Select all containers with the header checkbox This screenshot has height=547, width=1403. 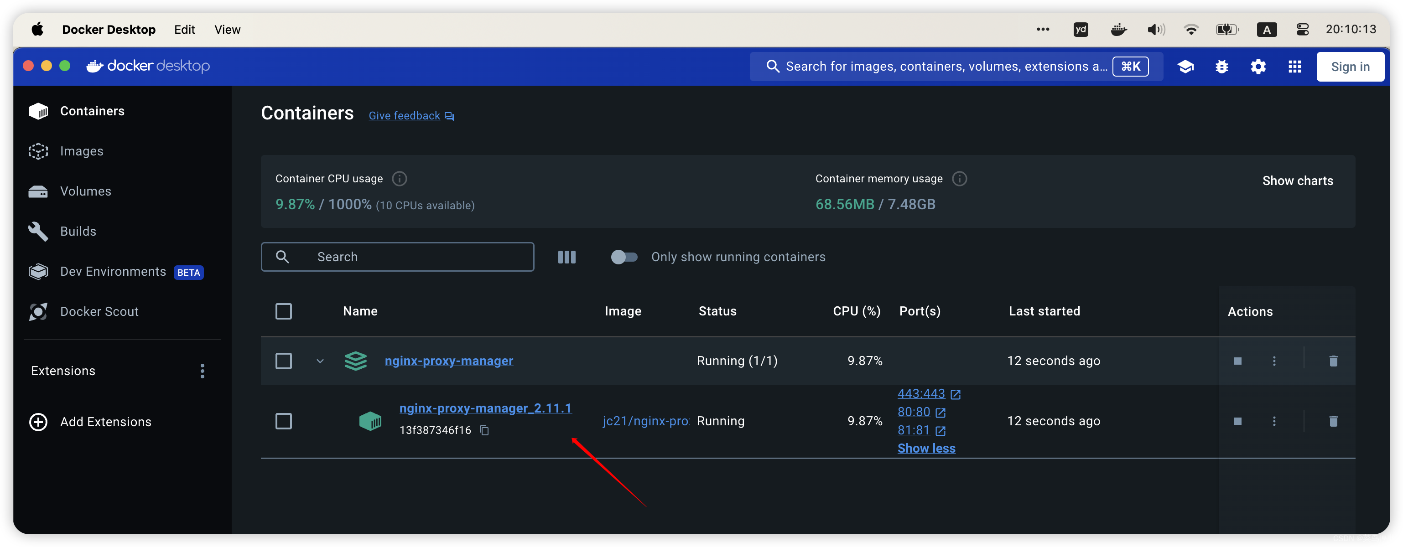coord(284,311)
